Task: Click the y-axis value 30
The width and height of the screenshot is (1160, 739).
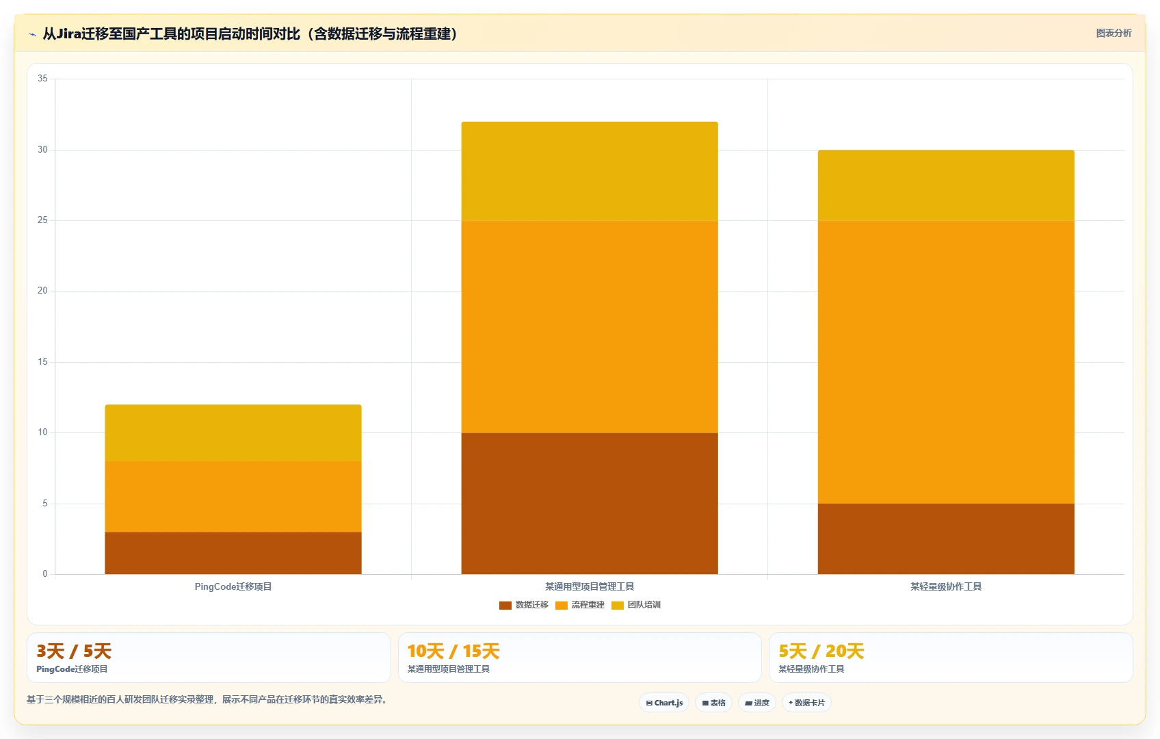Action: point(42,150)
